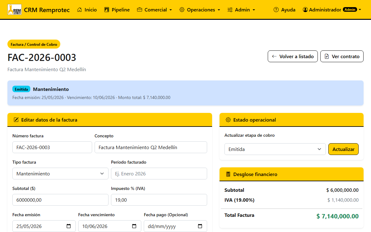
Task: Open calendar picker for Fecha emisión
Action: click(x=69, y=226)
